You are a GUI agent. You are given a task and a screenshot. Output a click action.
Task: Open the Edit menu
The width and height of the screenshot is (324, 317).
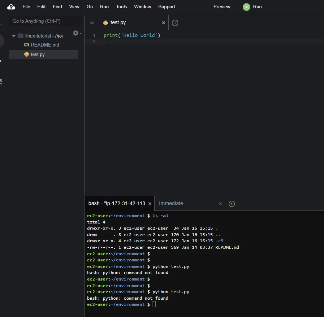pos(41,6)
